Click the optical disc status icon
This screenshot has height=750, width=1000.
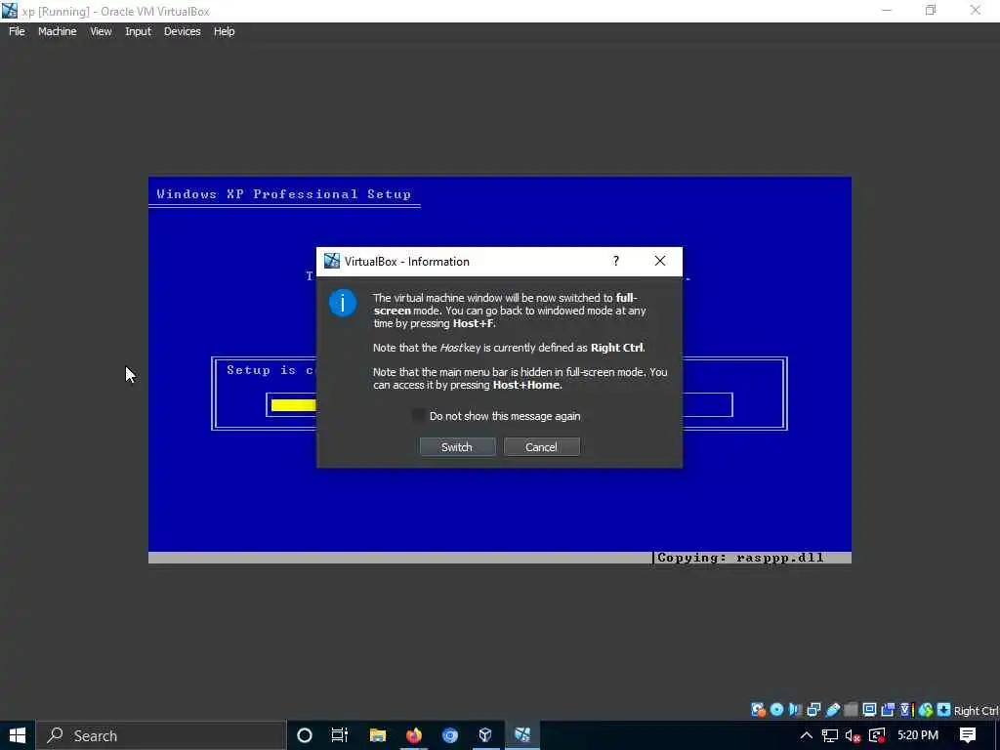[776, 710]
